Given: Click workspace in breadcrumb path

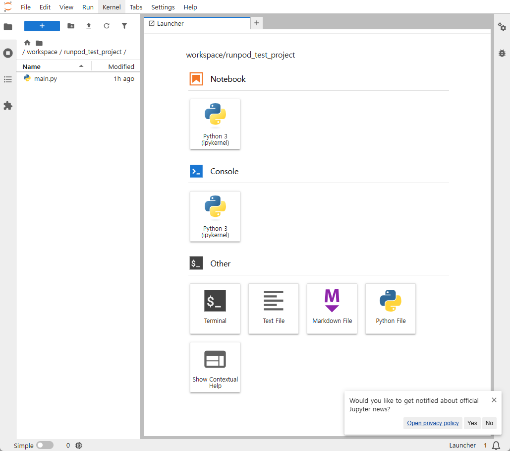Looking at the screenshot, I should (42, 52).
